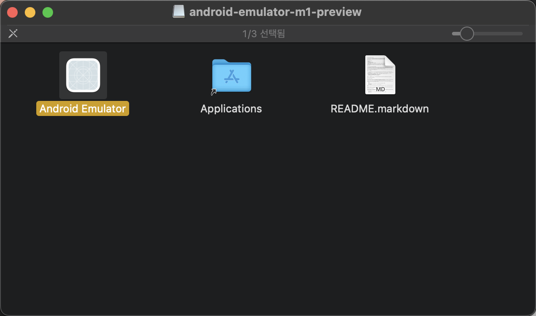
Task: Click the 'README.markdown' file name
Action: [380, 109]
